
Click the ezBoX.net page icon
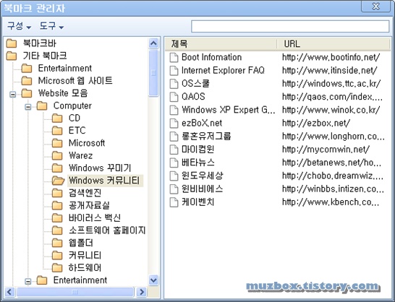tap(174, 123)
